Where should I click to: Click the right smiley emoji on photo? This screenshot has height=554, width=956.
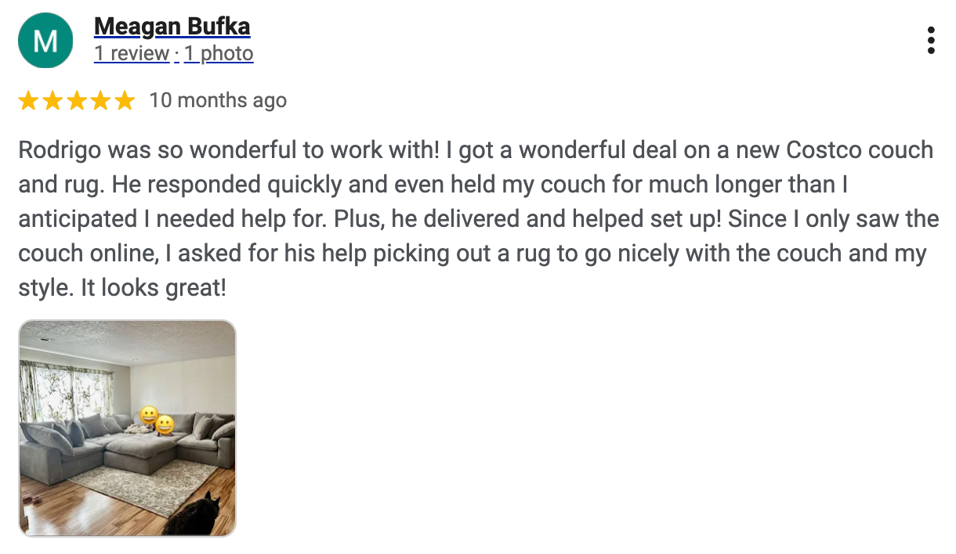[x=165, y=425]
